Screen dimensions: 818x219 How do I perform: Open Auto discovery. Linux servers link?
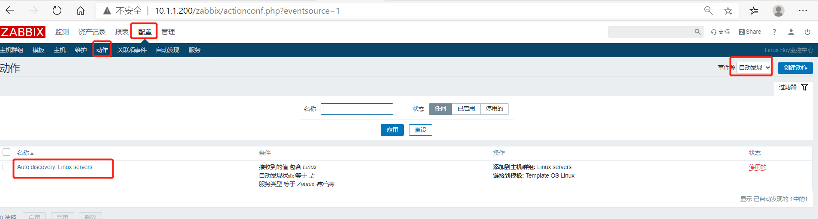pos(55,167)
